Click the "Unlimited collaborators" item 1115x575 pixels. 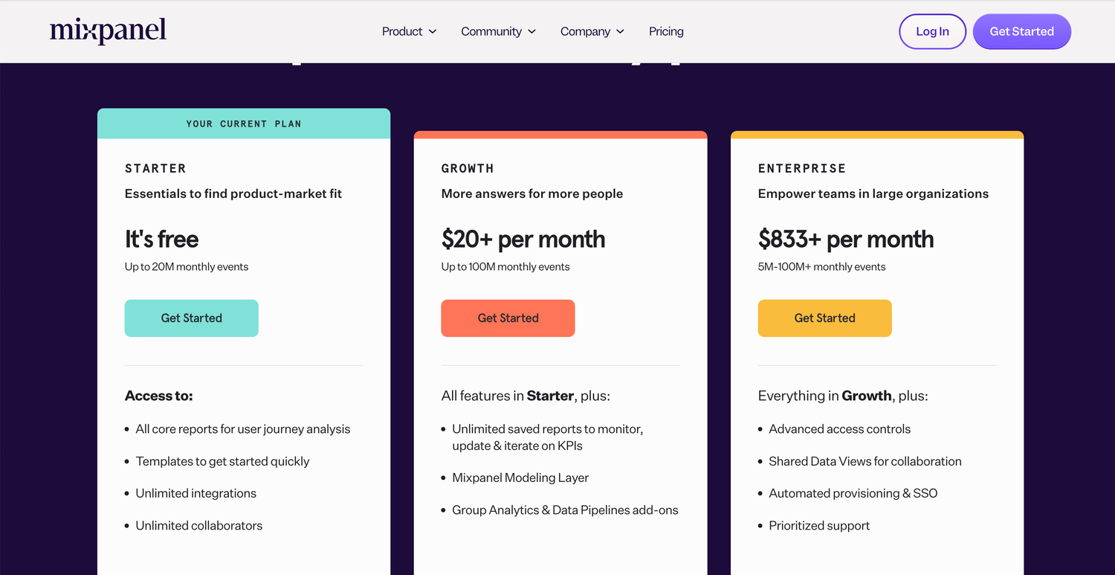point(199,525)
